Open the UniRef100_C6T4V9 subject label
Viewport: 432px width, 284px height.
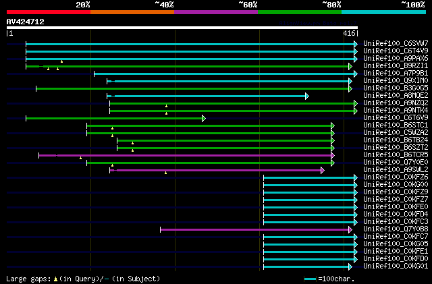[396, 51]
